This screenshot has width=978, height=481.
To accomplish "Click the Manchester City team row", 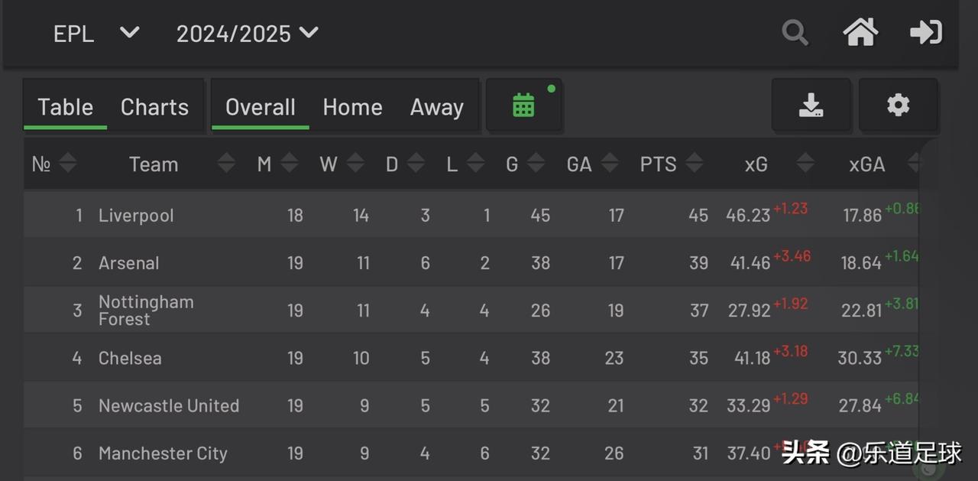I will click(x=471, y=453).
